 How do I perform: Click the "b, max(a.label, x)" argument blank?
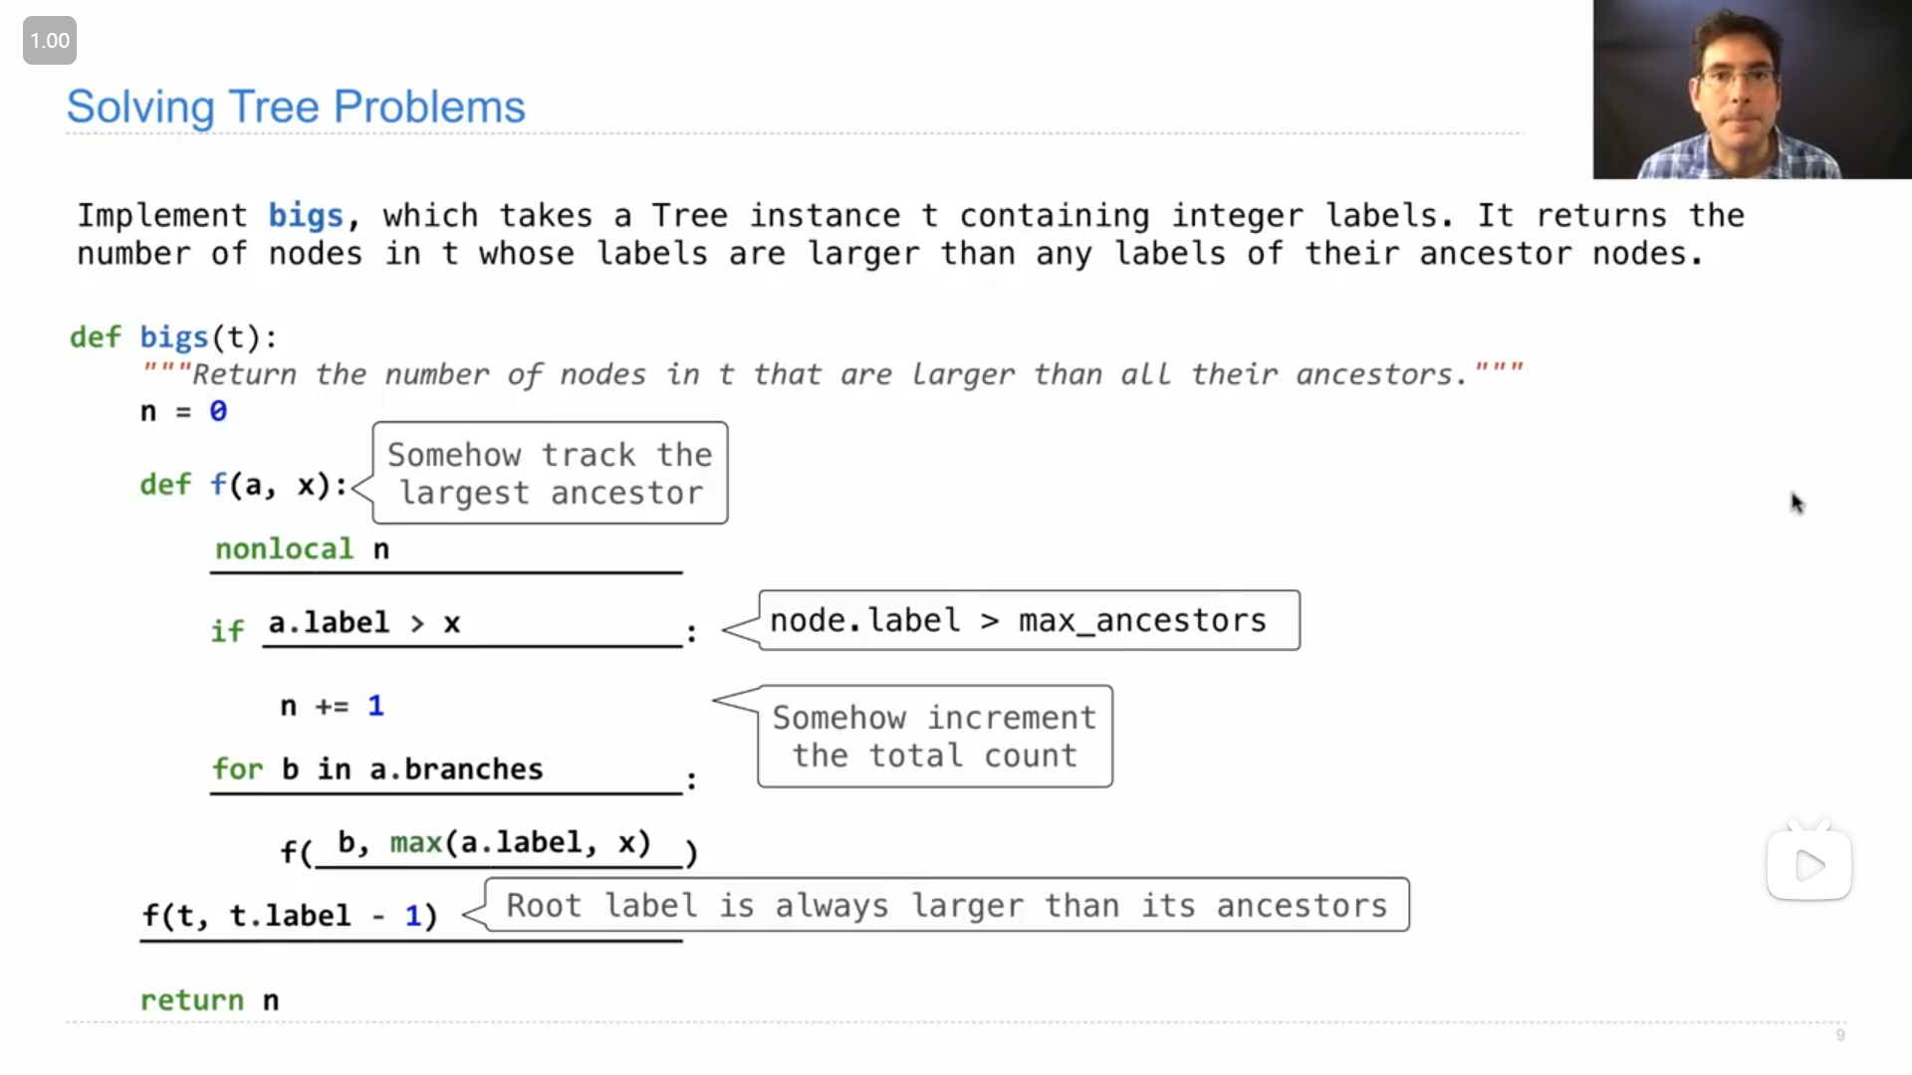[494, 844]
